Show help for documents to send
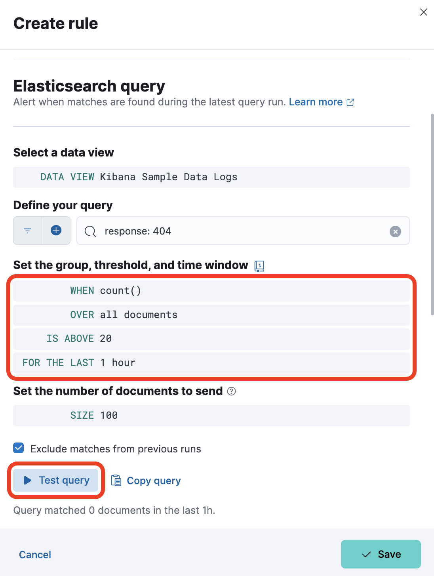The width and height of the screenshot is (434, 576). (232, 391)
